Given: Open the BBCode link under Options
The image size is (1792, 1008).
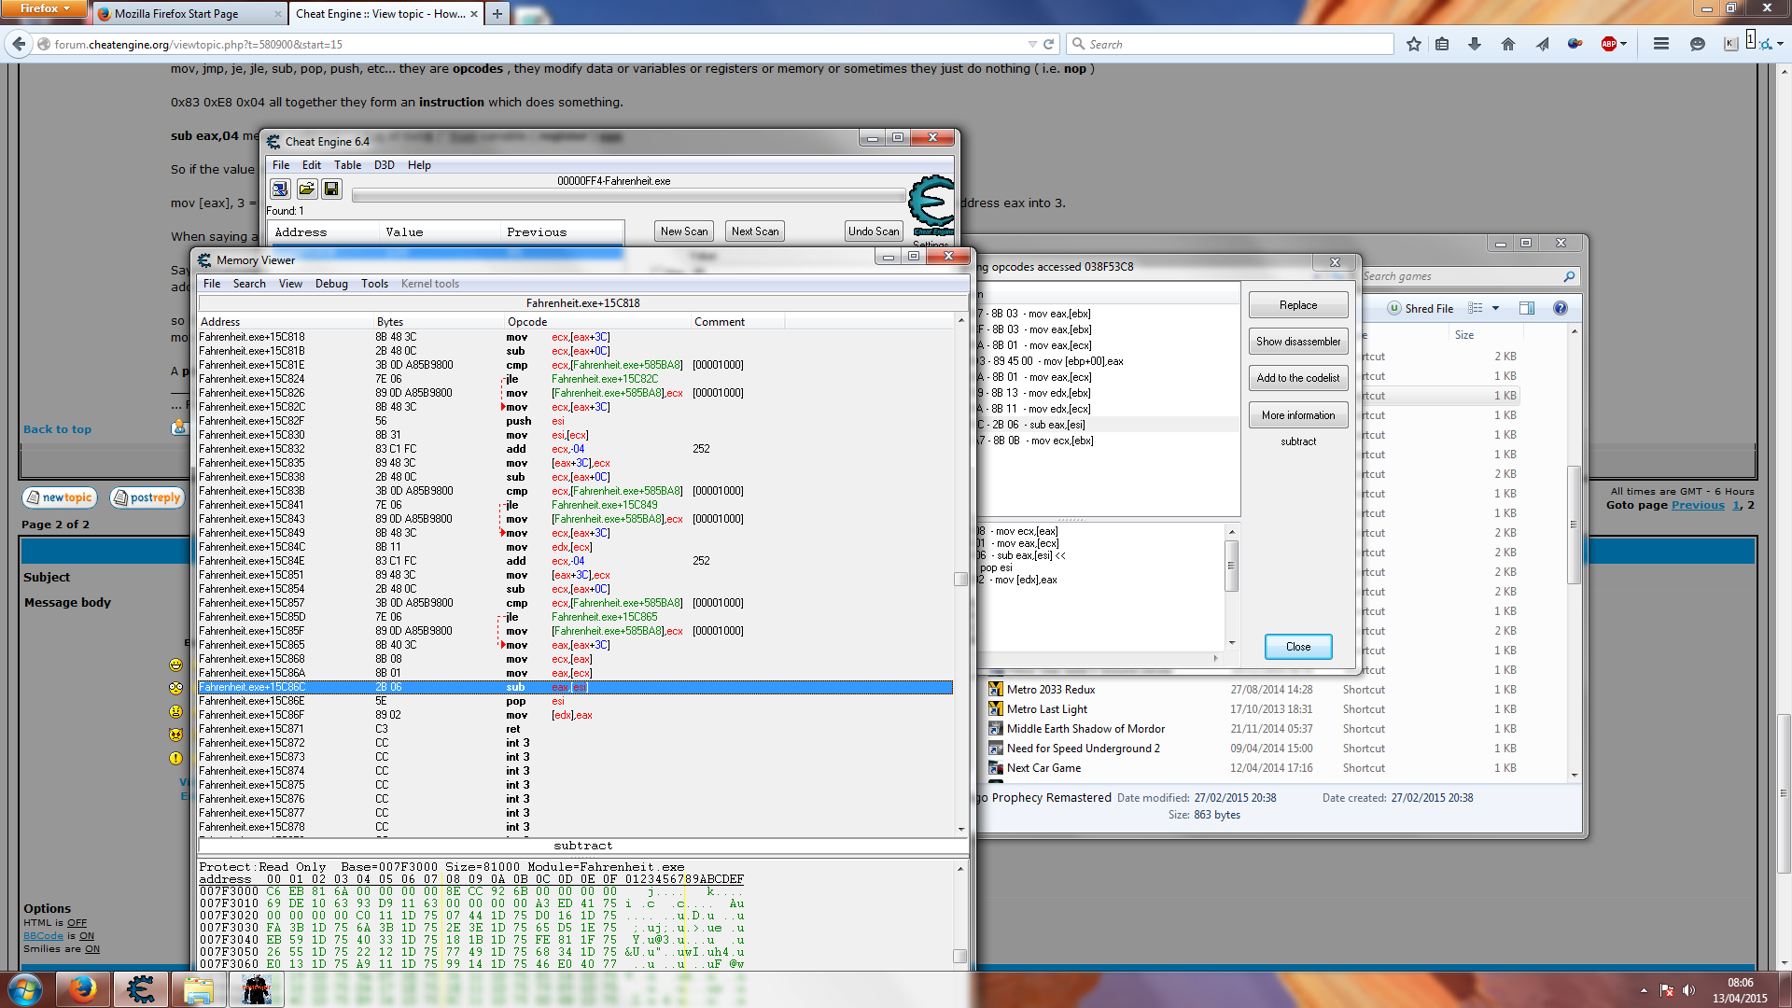Looking at the screenshot, I should (x=43, y=935).
